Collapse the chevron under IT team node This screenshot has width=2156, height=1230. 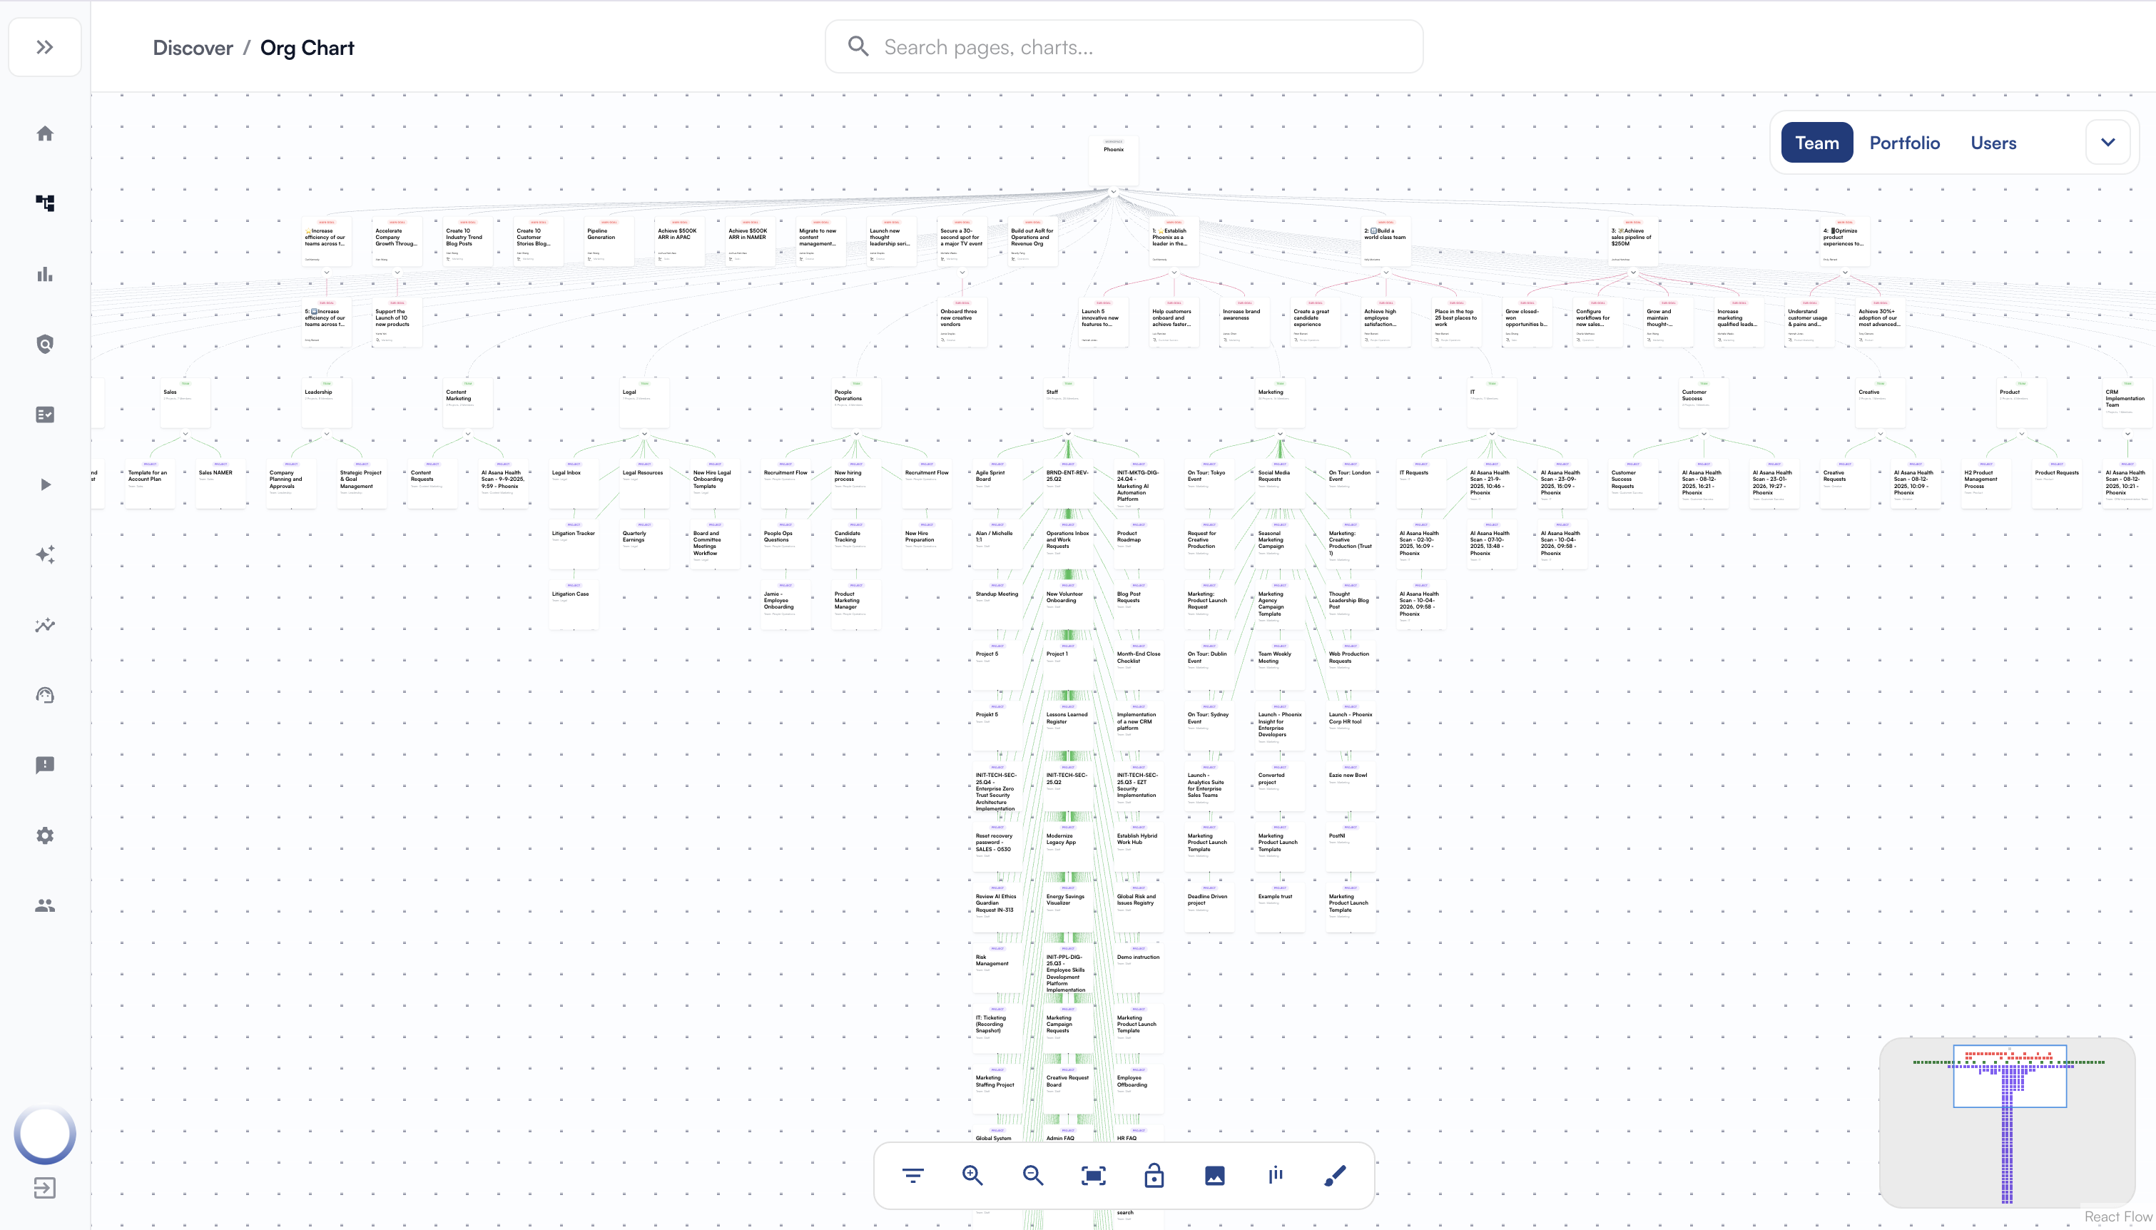point(1491,434)
